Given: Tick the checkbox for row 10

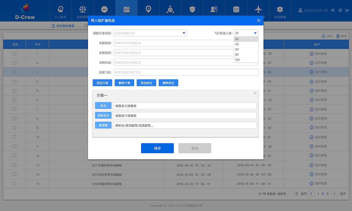Looking at the screenshot, I should [x=15, y=137].
